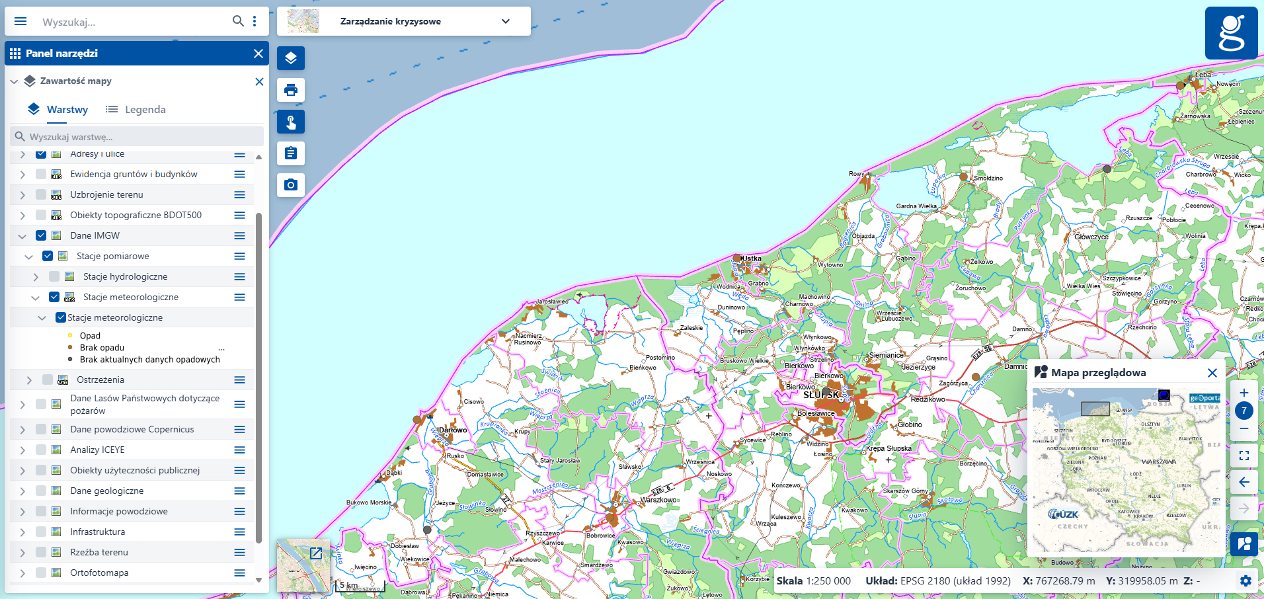This screenshot has height=599, width=1264.
Task: Select the Warstwy tab
Action: [58, 110]
